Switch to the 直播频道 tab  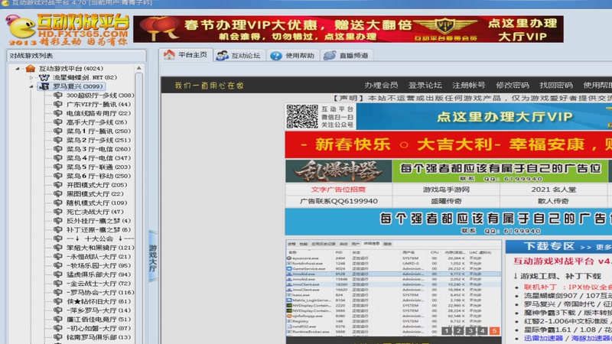pyautogui.click(x=347, y=55)
